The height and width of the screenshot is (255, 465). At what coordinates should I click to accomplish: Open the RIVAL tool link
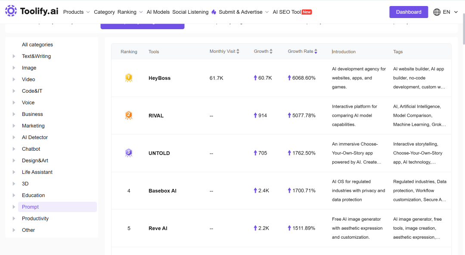[156, 115]
